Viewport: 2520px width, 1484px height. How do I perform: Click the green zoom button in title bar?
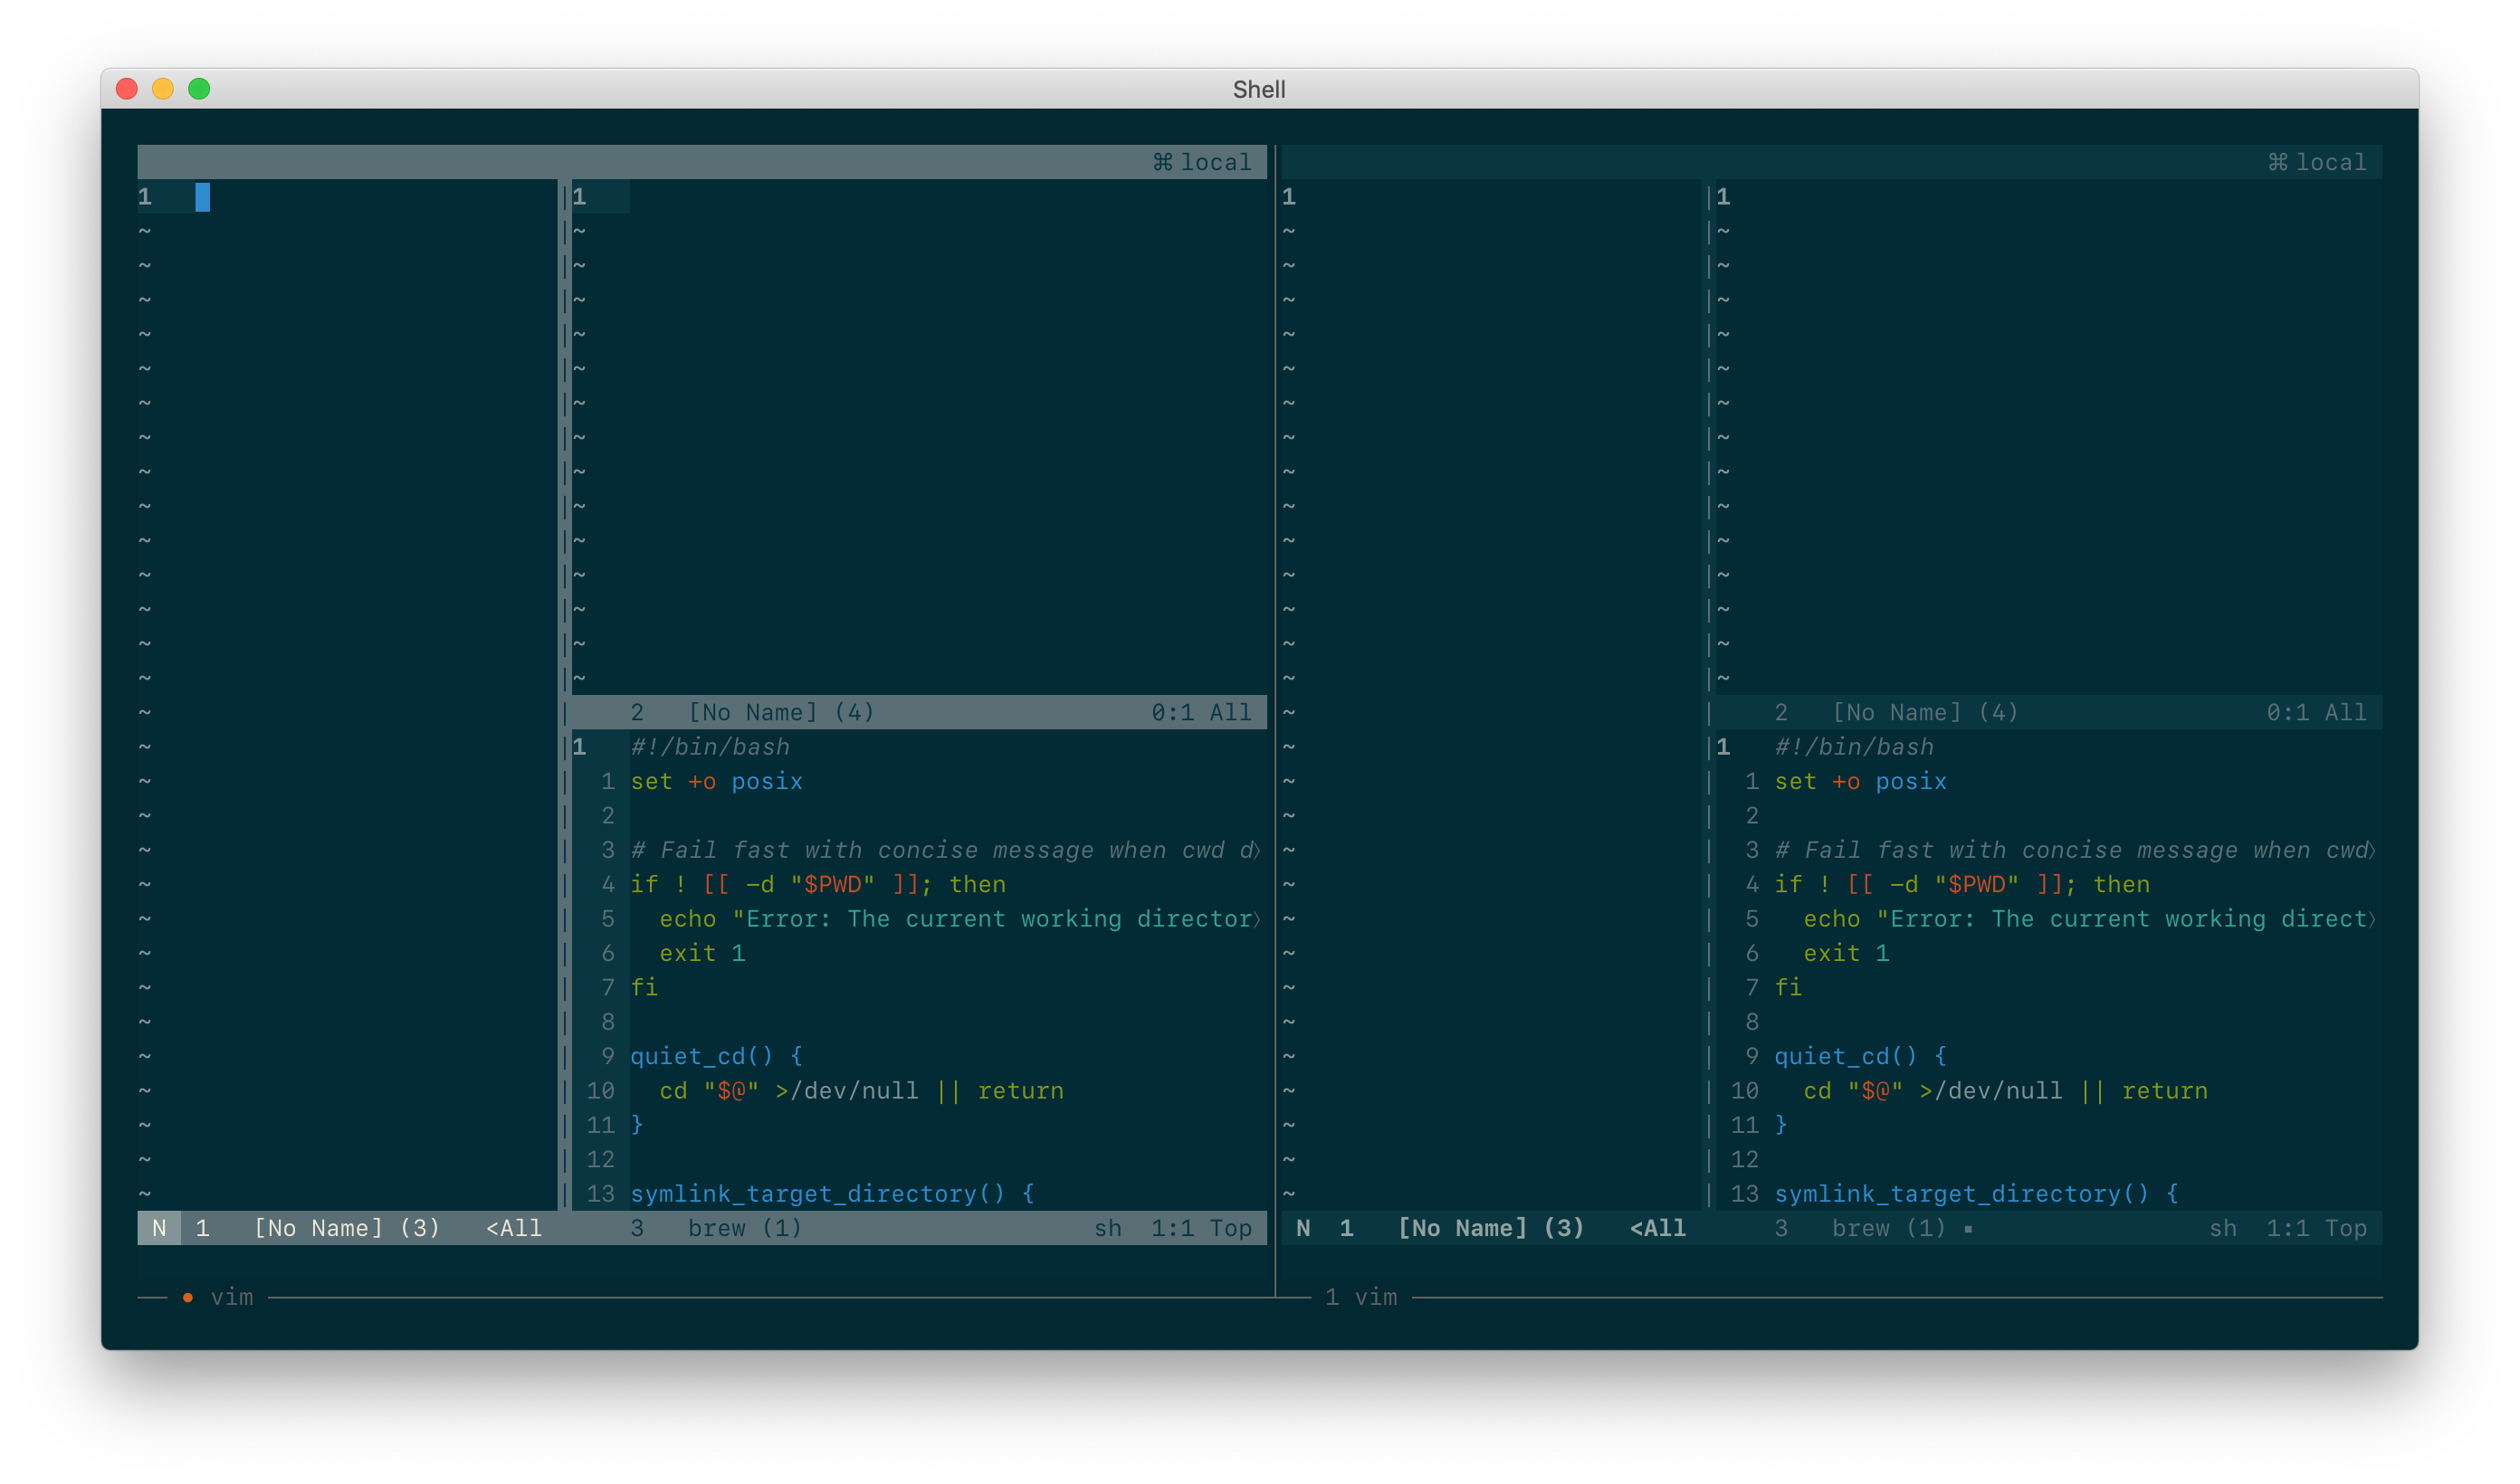pyautogui.click(x=199, y=89)
